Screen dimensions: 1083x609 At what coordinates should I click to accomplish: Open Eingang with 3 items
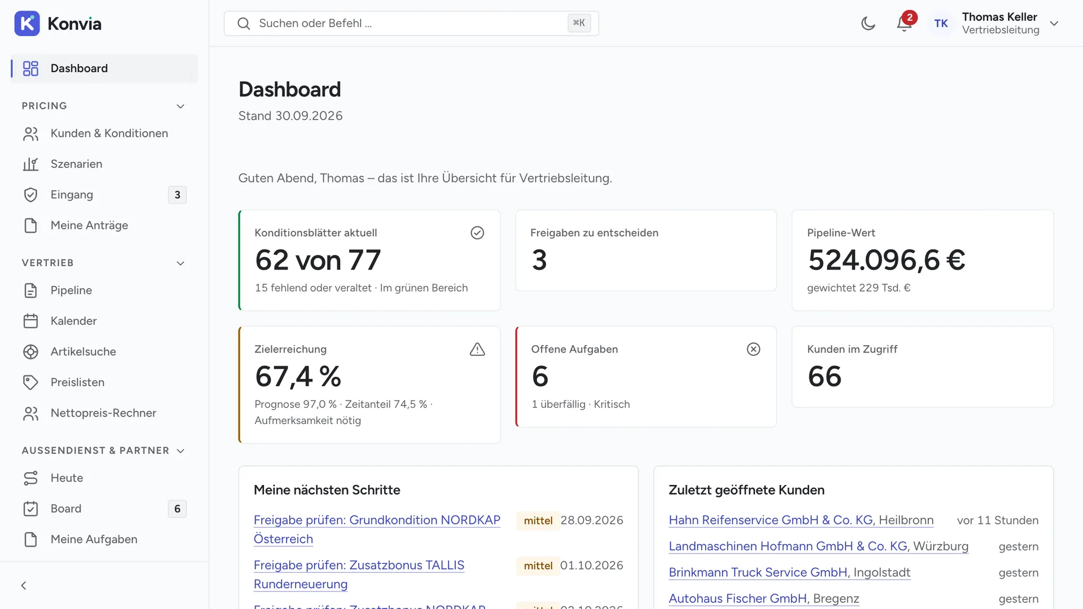coord(104,195)
